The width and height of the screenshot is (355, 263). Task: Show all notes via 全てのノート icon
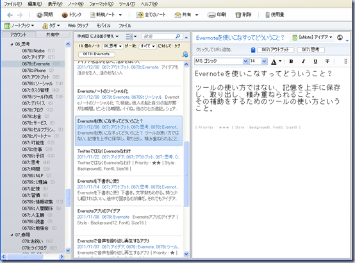click(x=140, y=15)
